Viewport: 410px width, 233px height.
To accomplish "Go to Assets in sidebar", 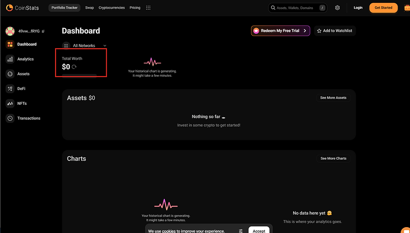I will 23,74.
